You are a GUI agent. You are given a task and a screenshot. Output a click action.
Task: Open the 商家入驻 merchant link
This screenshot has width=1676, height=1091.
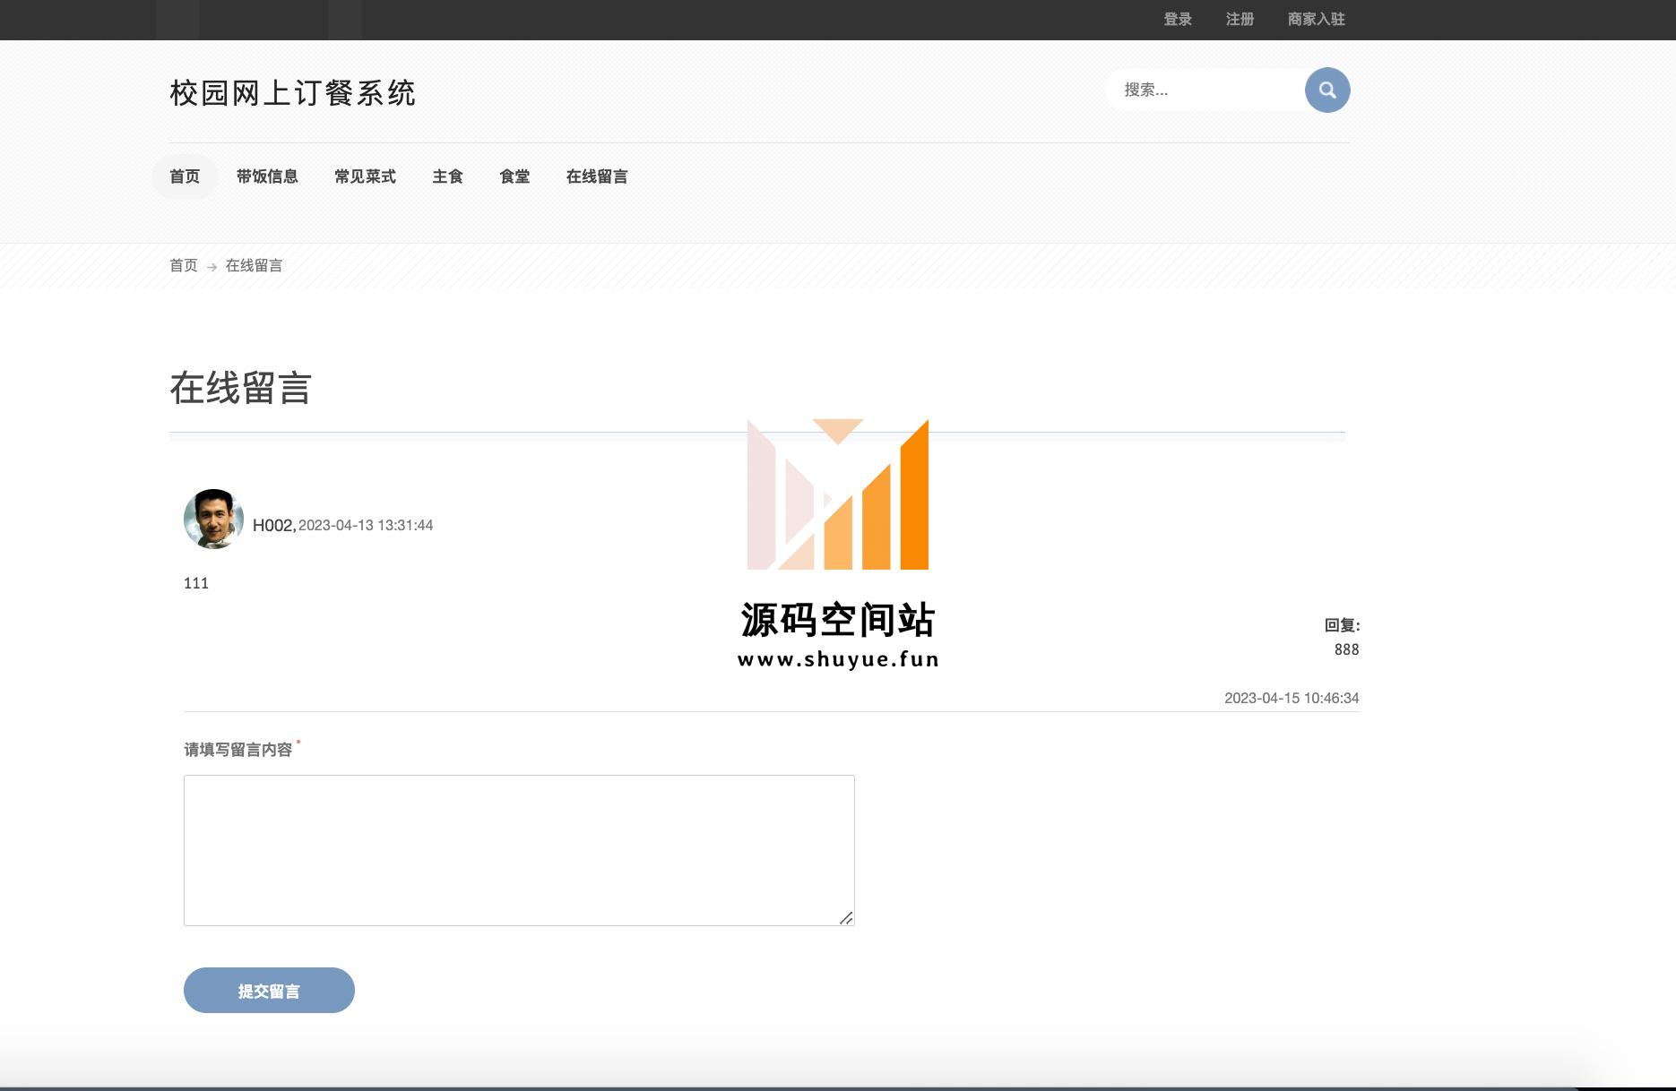click(1317, 19)
